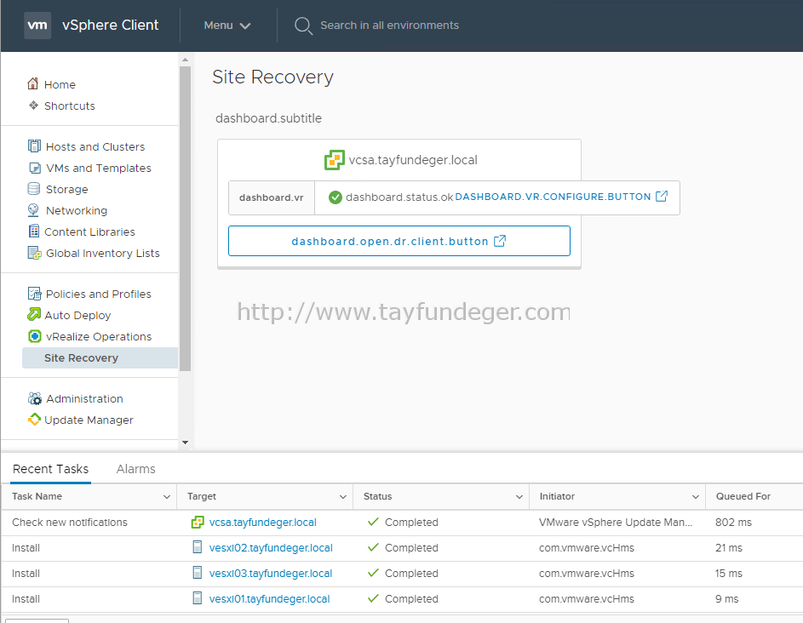Open vesxi01.tayfundeger.local target link
Viewport: 803px width, 623px height.
point(269,599)
